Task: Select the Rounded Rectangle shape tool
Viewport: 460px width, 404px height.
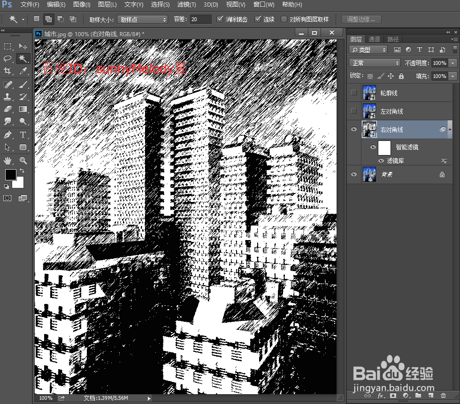Action: tap(23, 147)
